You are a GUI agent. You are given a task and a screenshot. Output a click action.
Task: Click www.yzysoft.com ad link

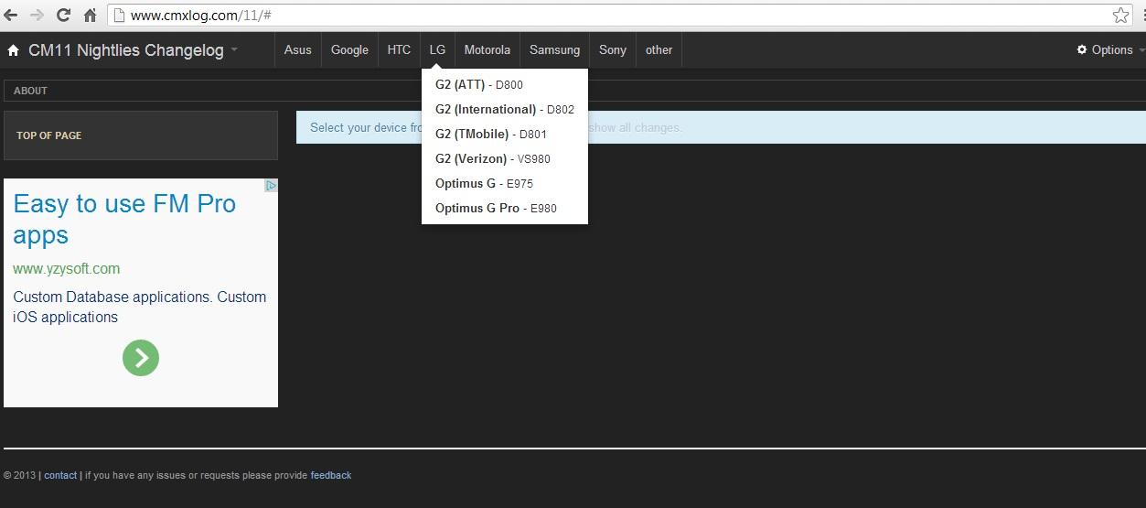tap(67, 269)
